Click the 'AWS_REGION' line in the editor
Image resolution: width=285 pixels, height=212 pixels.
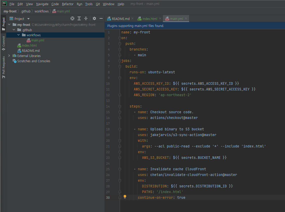[162, 95]
